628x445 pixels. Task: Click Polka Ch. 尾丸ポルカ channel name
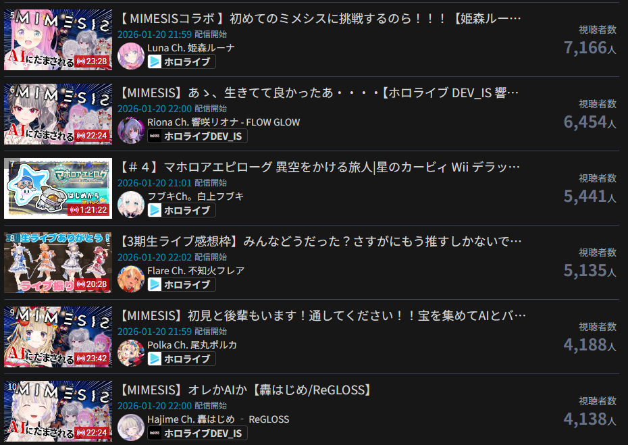click(x=192, y=345)
